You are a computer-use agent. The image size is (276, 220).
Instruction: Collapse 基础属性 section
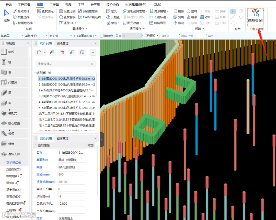click(35, 145)
